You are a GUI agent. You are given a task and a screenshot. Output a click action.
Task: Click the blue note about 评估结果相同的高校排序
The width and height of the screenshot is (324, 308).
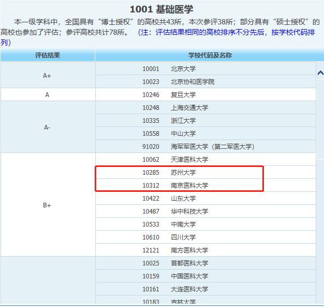pyautogui.click(x=158, y=37)
